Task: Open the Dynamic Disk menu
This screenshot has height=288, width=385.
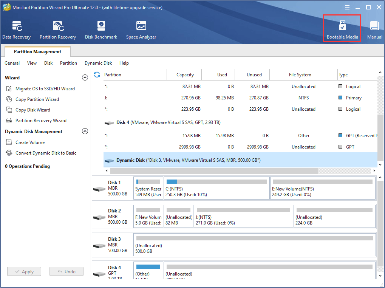Action: pyautogui.click(x=98, y=63)
